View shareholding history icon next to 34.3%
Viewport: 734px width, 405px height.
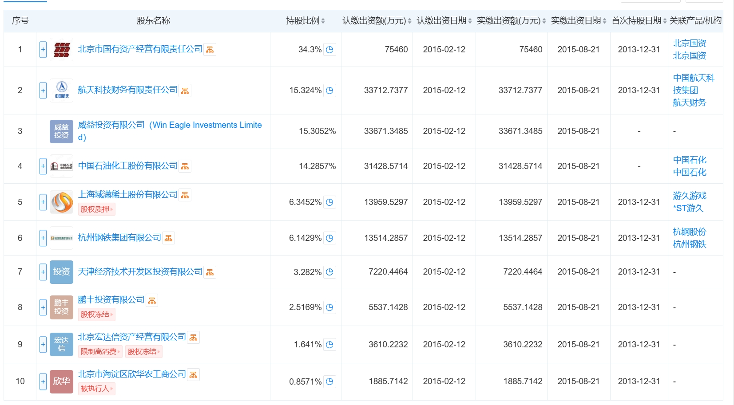pyautogui.click(x=329, y=50)
